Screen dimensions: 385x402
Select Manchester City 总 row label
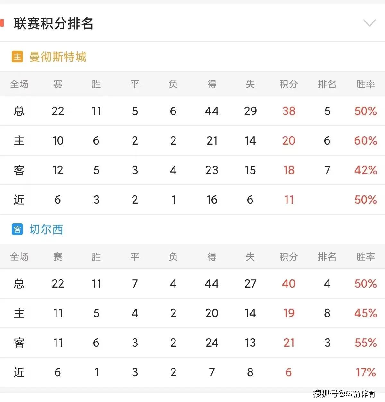tap(19, 111)
